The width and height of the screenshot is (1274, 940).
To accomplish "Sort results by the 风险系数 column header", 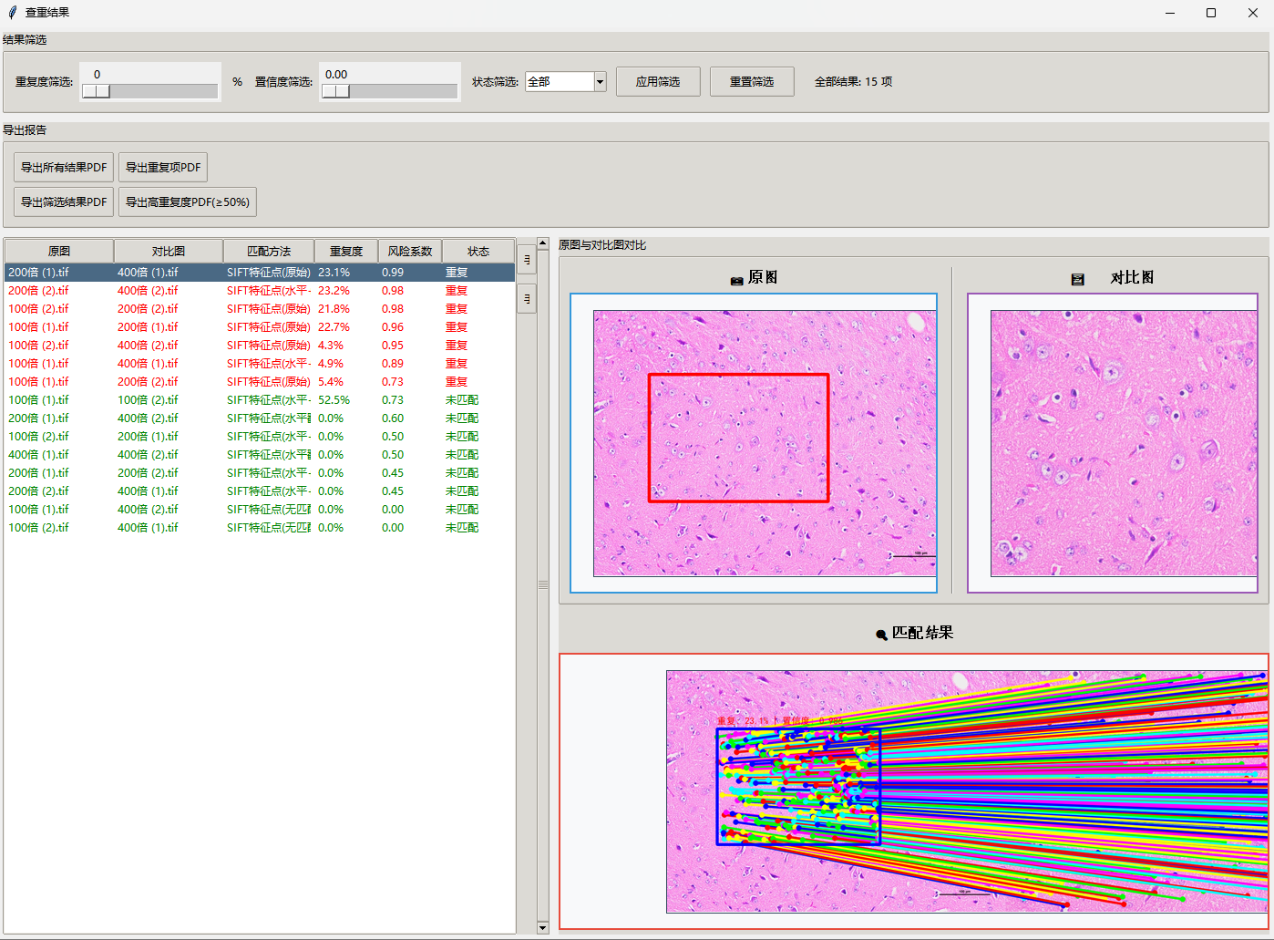I will coord(410,252).
